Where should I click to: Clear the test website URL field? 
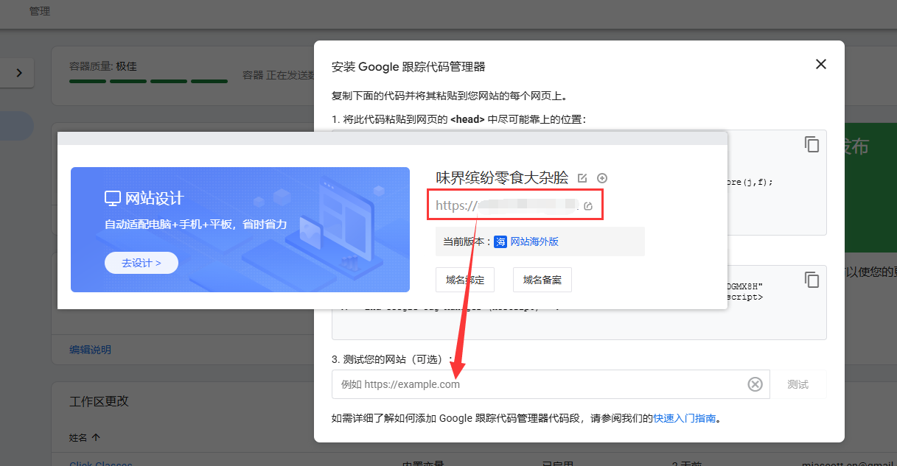(755, 384)
